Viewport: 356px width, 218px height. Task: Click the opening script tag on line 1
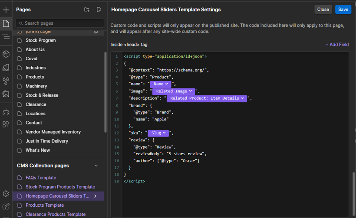click(165, 56)
